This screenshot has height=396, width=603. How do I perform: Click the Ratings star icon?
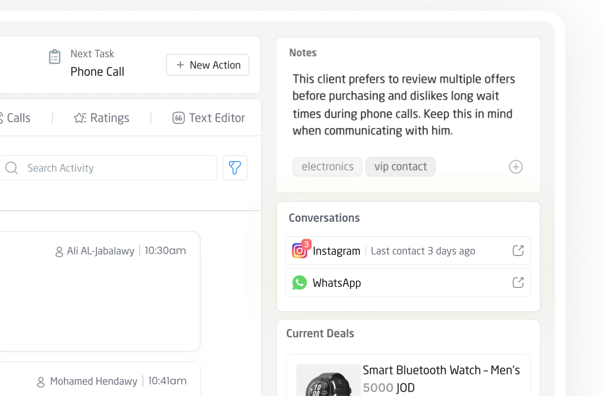point(80,118)
